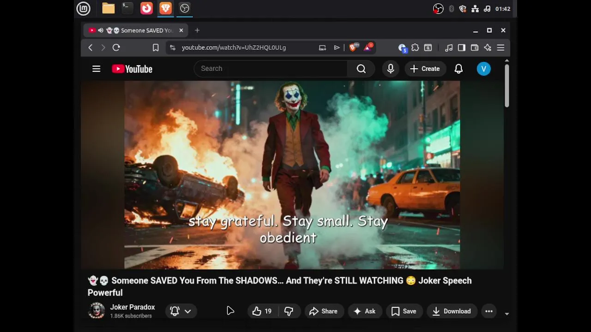Click the URL address bar

(234, 47)
